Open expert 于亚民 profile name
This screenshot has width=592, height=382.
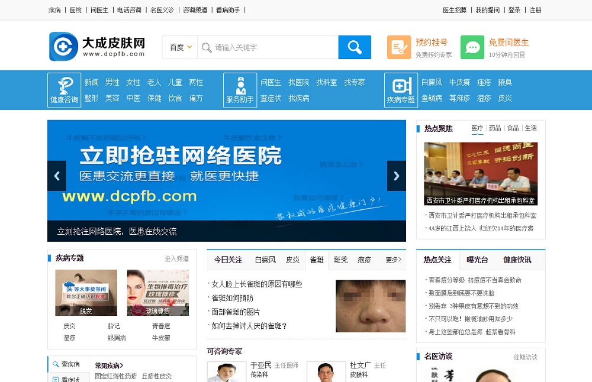(x=261, y=365)
